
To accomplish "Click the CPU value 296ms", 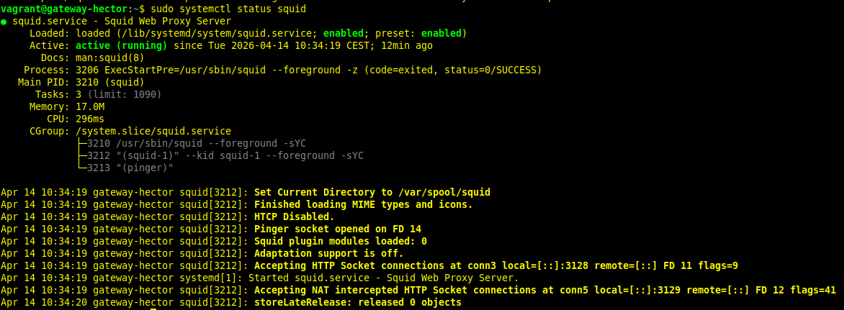I will 90,119.
